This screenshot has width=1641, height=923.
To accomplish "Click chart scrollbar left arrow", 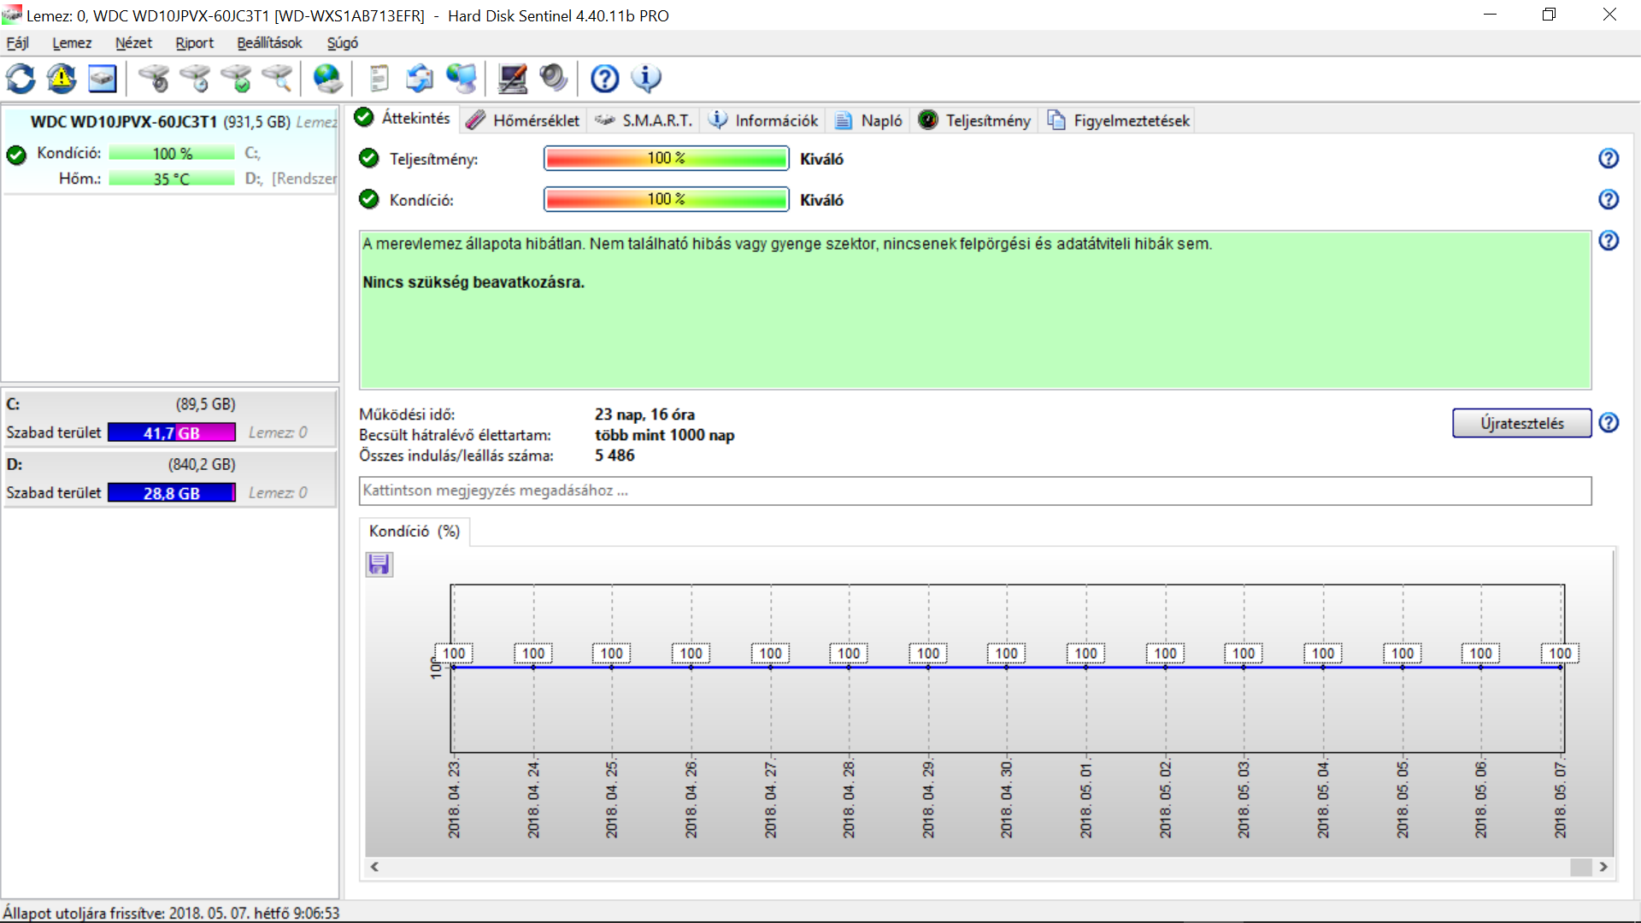I will point(374,867).
